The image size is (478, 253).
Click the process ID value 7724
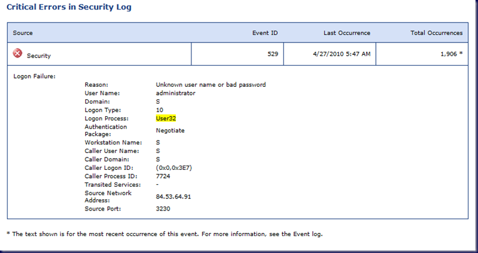(163, 176)
